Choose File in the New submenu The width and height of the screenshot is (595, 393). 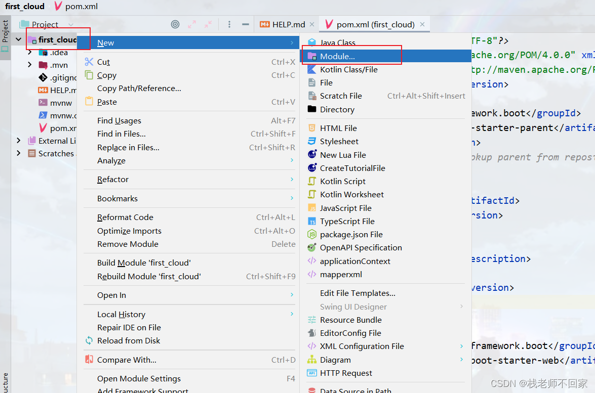point(386,82)
